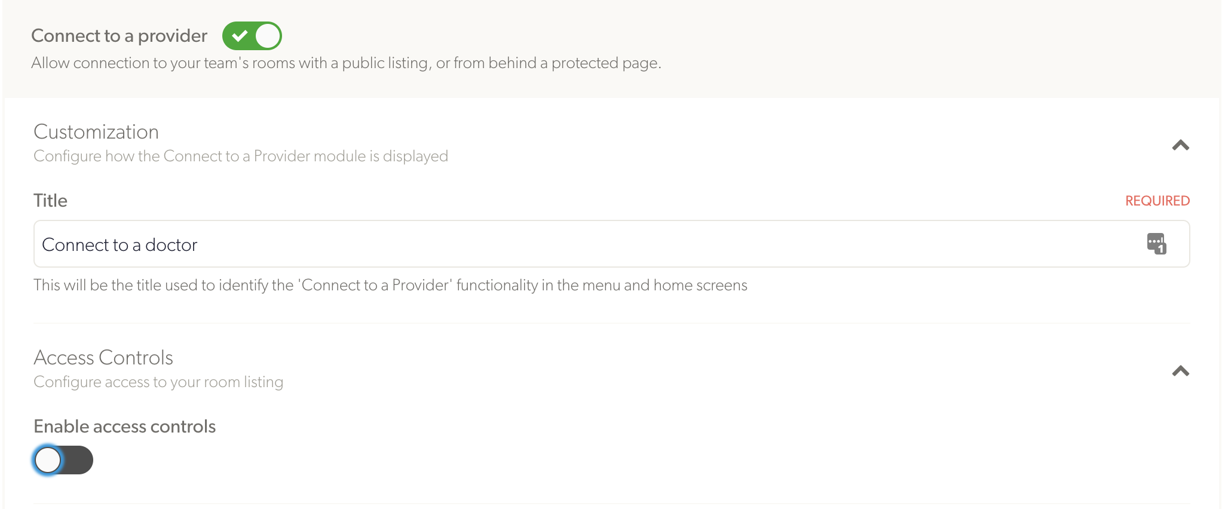Click the Title field label
Viewport: 1225px width, 509px height.
pos(50,201)
